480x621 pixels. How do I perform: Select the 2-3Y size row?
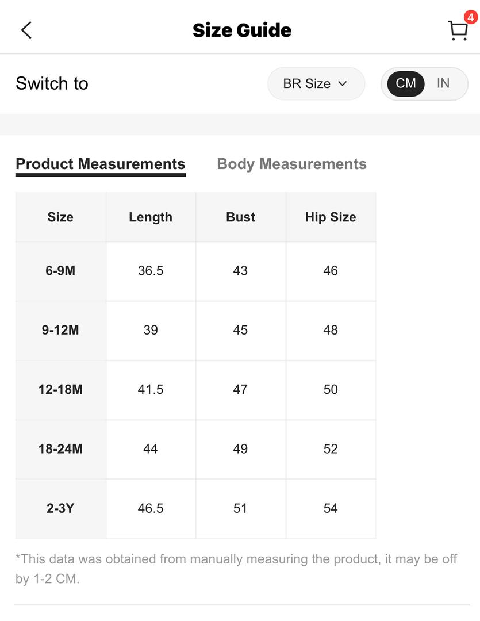(195, 509)
